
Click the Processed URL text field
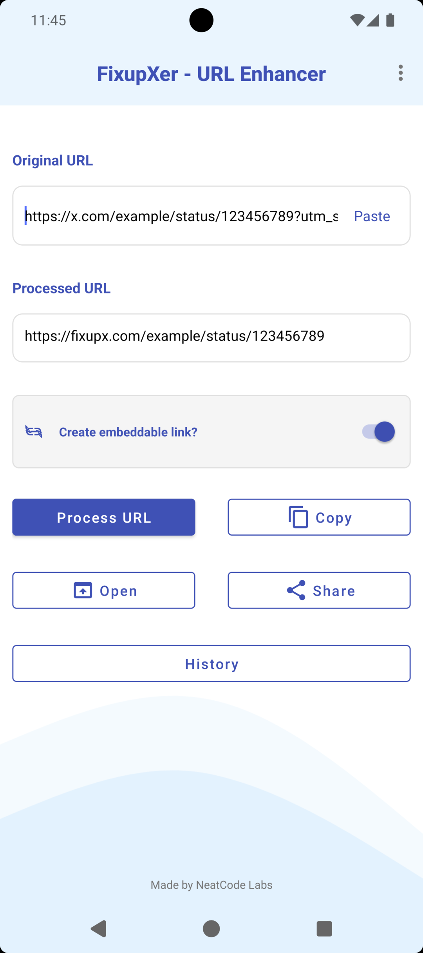pos(211,337)
